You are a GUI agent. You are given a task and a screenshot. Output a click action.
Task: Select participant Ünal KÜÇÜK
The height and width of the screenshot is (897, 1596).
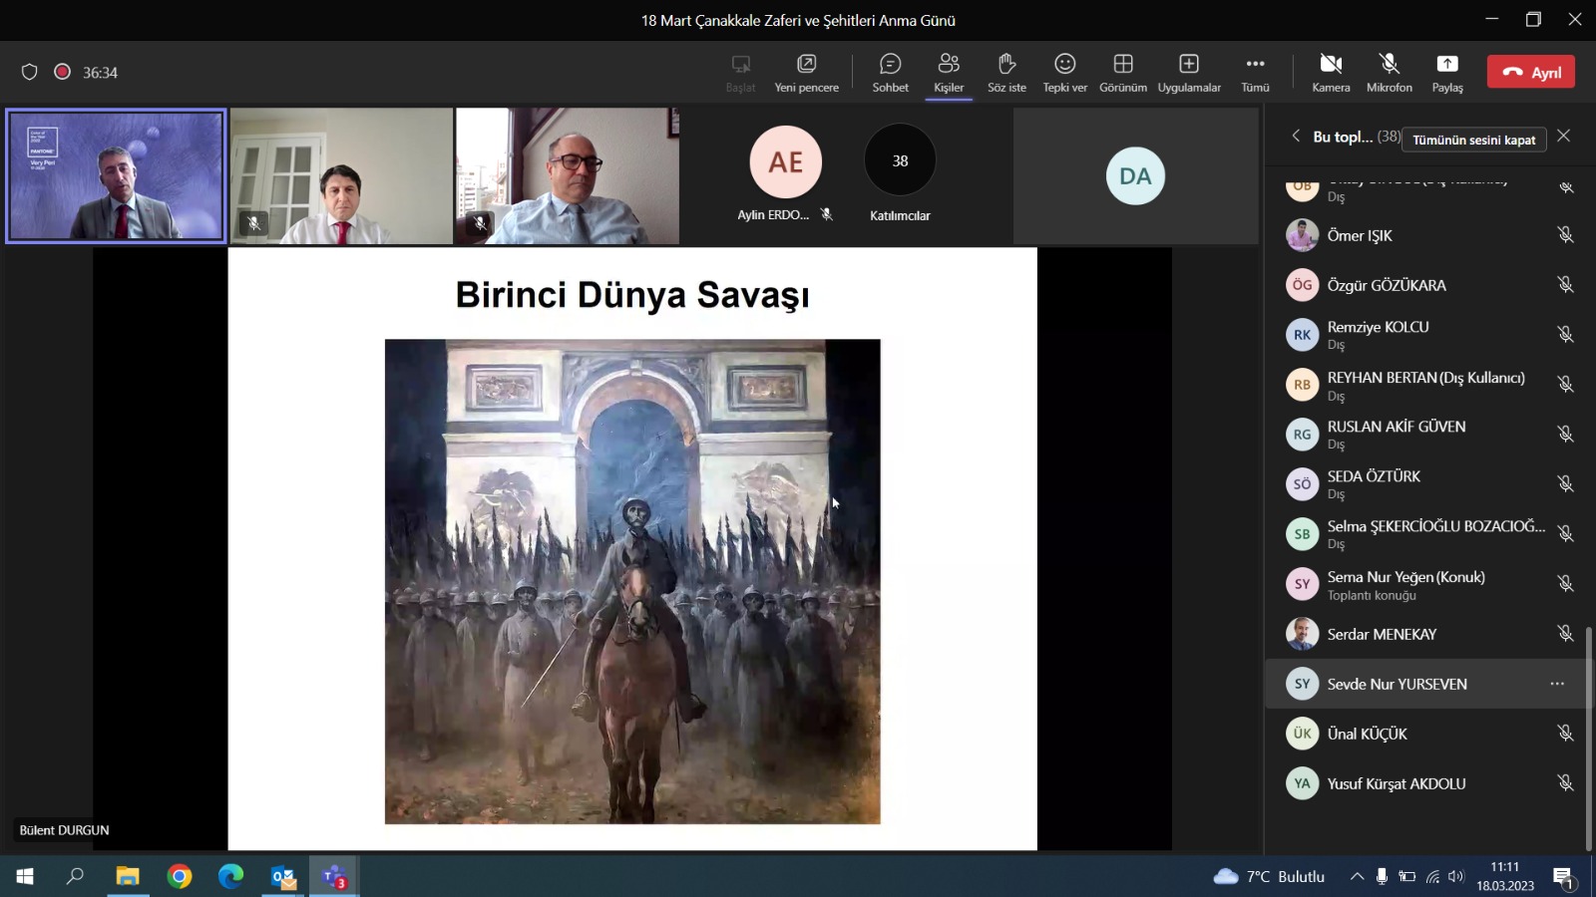click(x=1426, y=734)
